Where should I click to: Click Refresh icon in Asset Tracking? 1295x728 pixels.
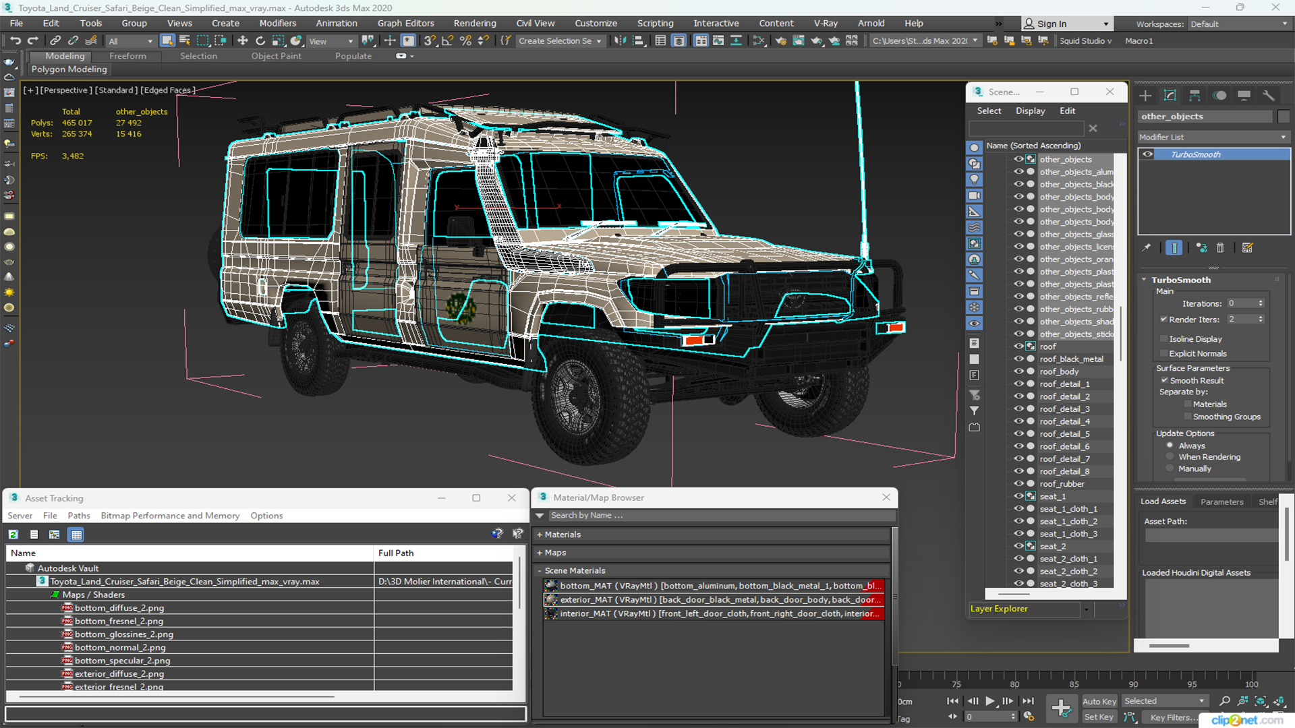click(13, 535)
